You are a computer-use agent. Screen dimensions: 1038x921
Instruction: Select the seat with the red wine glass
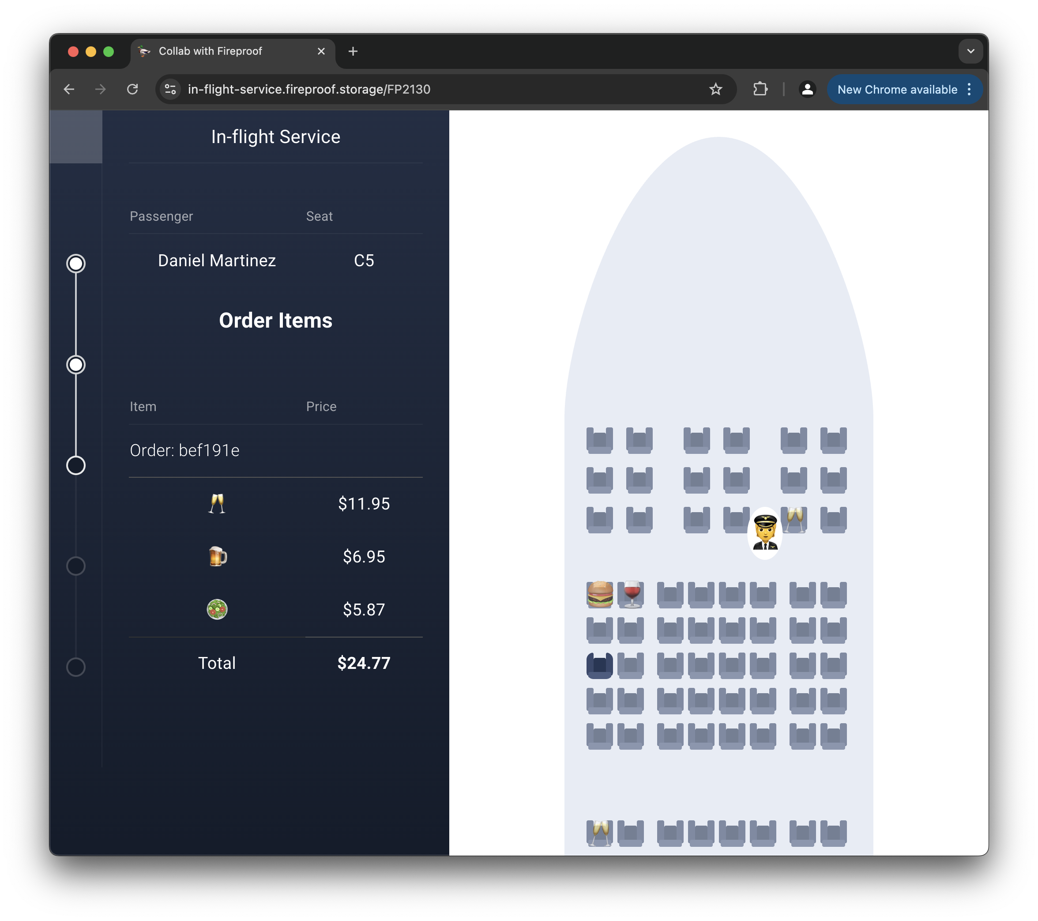(631, 594)
